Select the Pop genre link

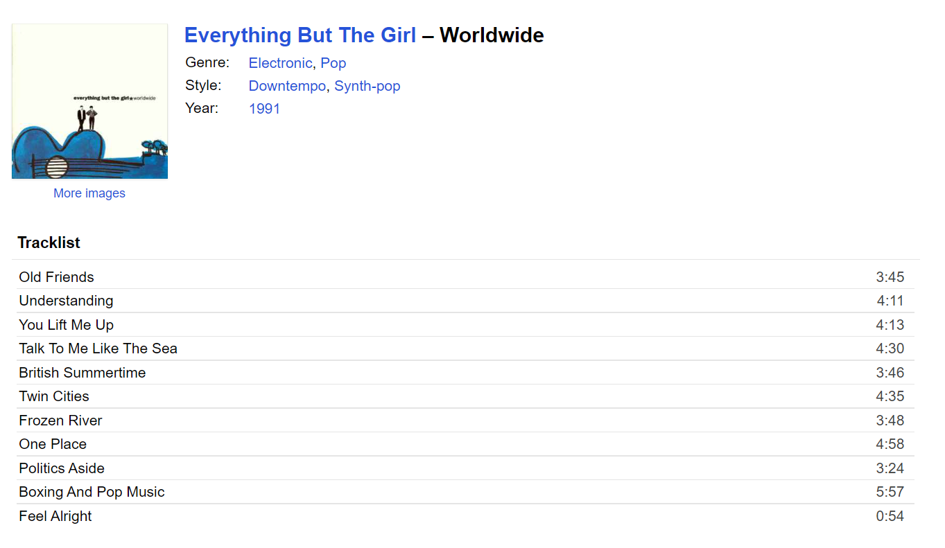pyautogui.click(x=333, y=63)
